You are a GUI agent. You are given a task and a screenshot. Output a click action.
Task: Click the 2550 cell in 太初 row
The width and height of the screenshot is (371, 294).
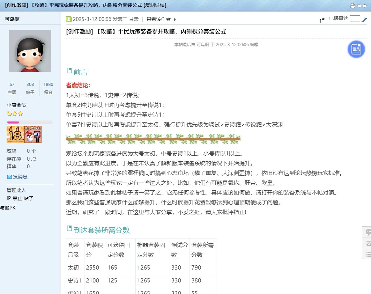(x=95, y=267)
